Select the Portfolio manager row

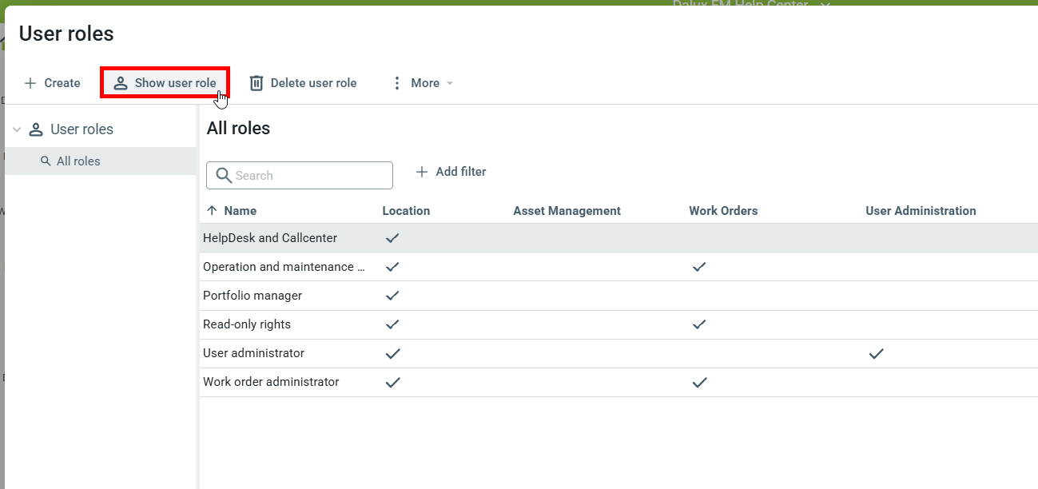253,296
